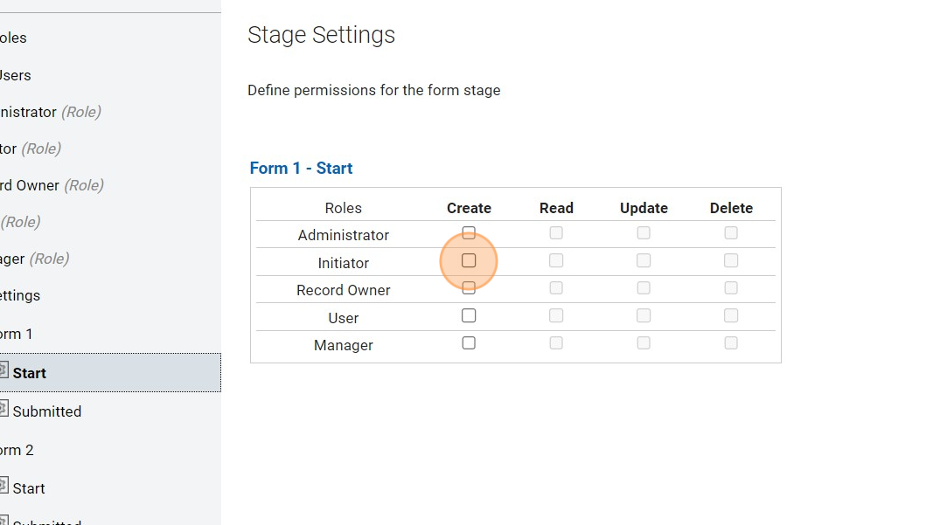940x525 pixels.
Task: Expand the Form 2 node in the sidebar
Action: tap(17, 450)
